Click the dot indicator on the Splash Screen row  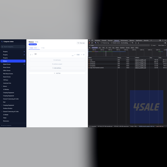24,64
